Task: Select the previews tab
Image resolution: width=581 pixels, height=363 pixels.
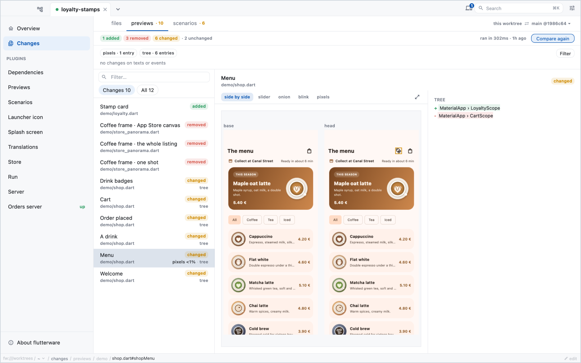Action: click(147, 23)
